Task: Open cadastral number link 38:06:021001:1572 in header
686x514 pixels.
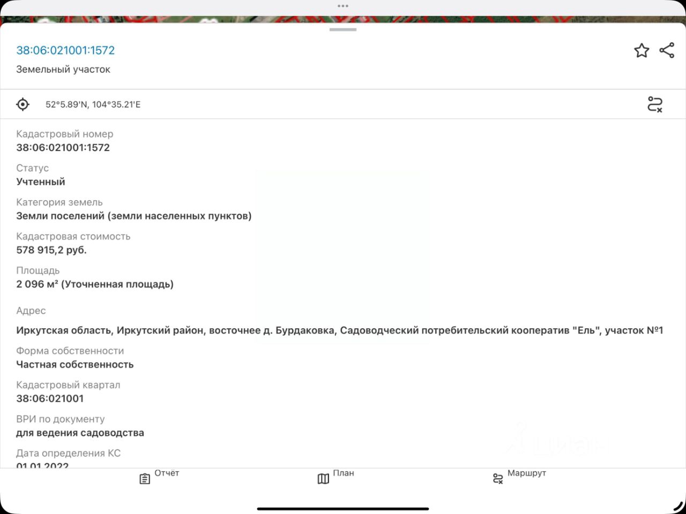Action: (x=65, y=50)
